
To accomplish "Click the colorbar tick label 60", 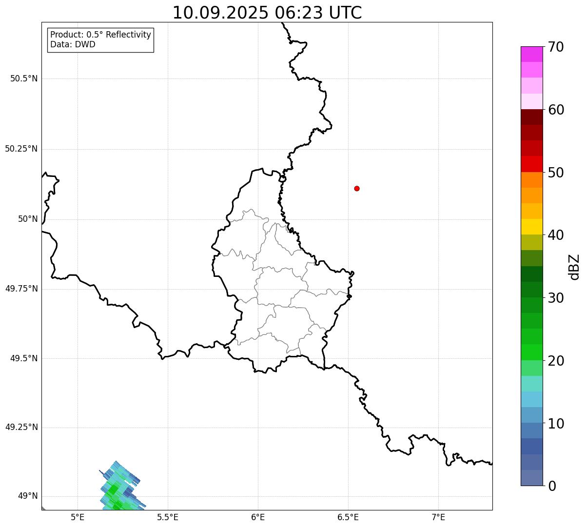I will pos(556,110).
